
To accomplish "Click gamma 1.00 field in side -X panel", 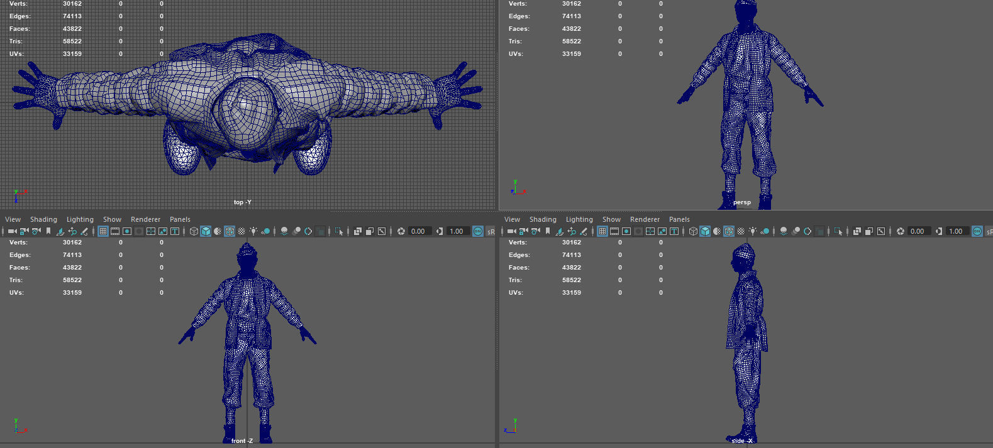I will [957, 231].
